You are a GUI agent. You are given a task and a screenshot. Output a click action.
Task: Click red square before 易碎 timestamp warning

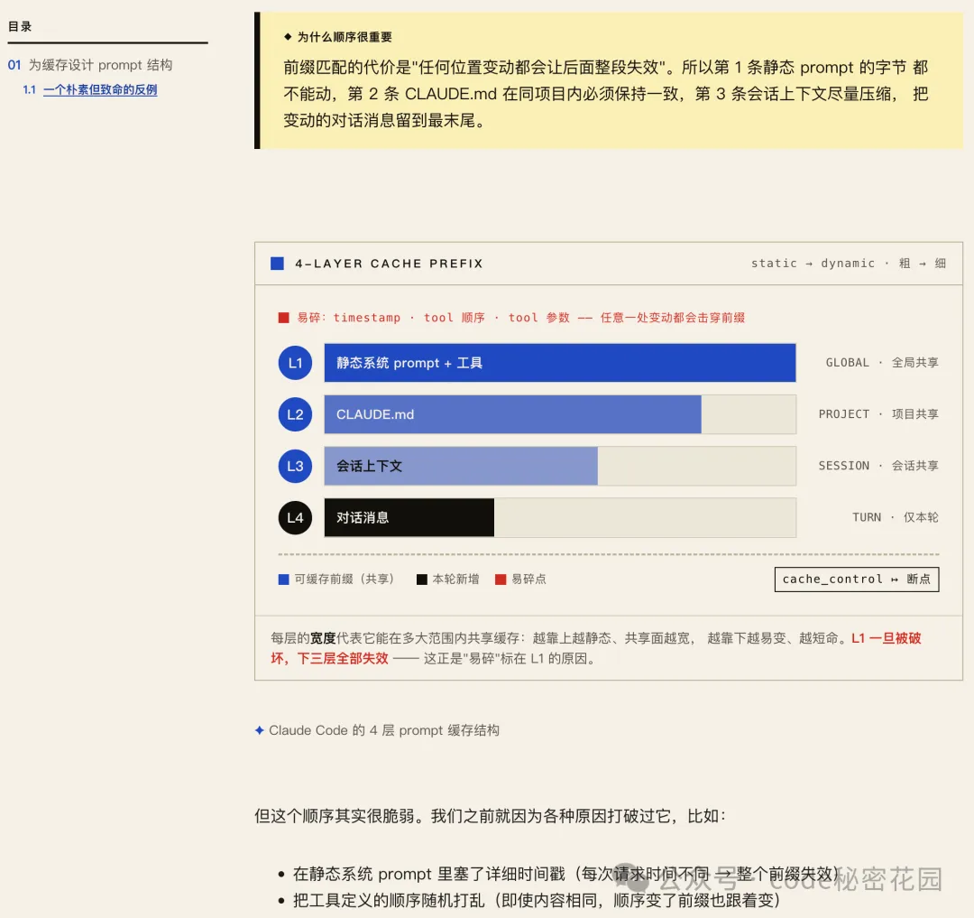[283, 318]
